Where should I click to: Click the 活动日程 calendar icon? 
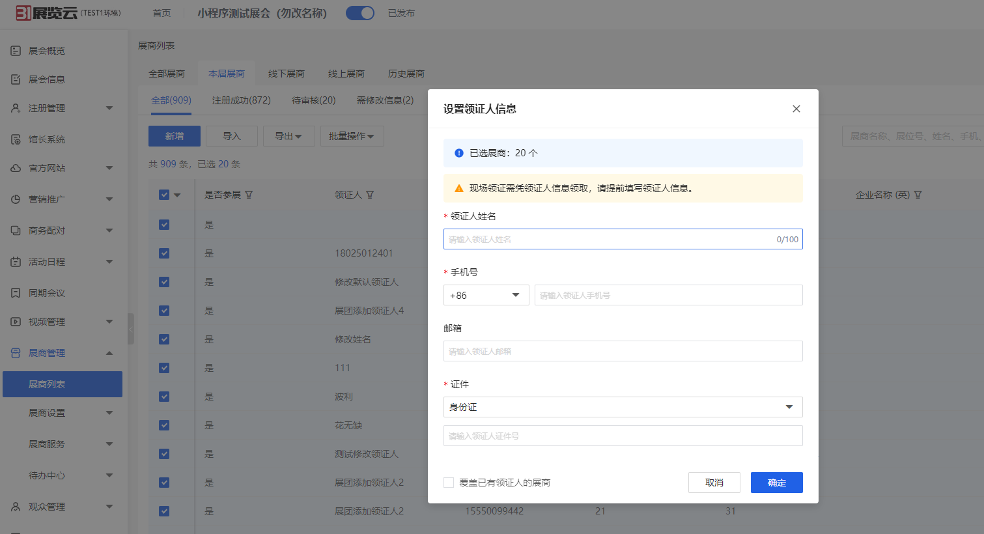16,261
